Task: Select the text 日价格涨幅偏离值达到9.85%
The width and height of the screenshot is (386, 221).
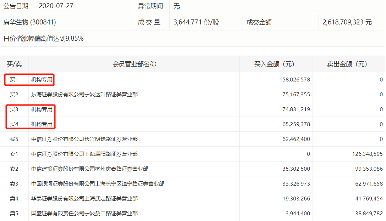Action: coord(44,39)
